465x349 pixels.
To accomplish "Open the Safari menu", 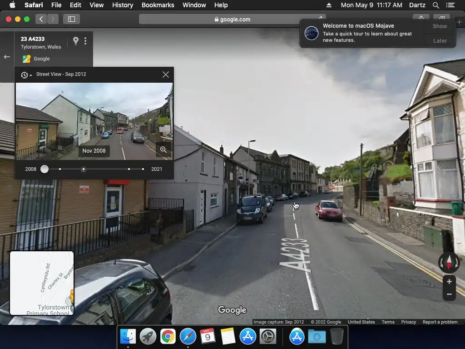I will pos(34,5).
